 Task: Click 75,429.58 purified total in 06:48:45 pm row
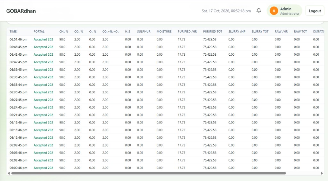tap(209, 47)
